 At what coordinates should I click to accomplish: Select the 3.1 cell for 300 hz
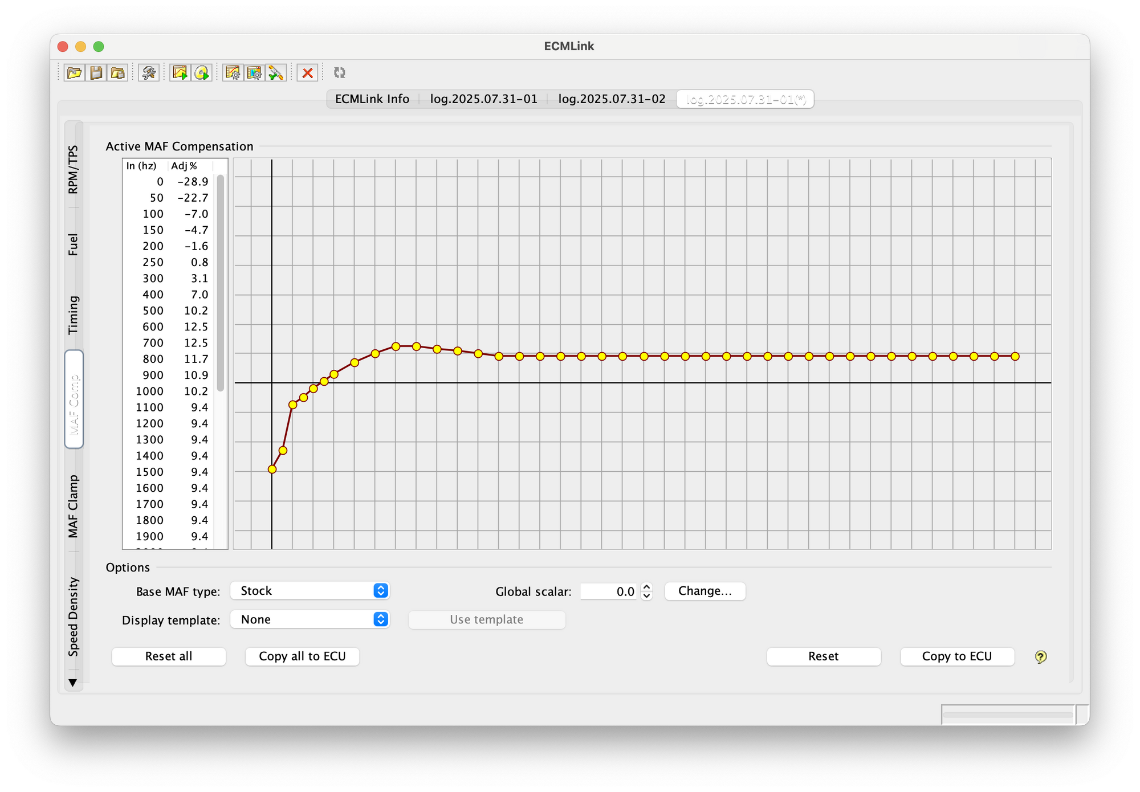click(x=190, y=279)
